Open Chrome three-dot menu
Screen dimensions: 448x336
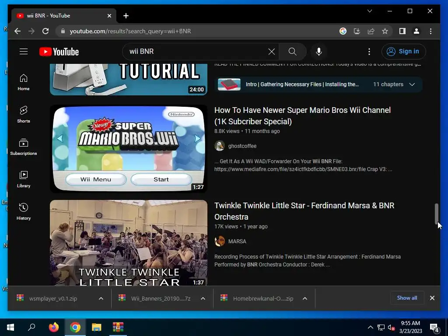430,31
